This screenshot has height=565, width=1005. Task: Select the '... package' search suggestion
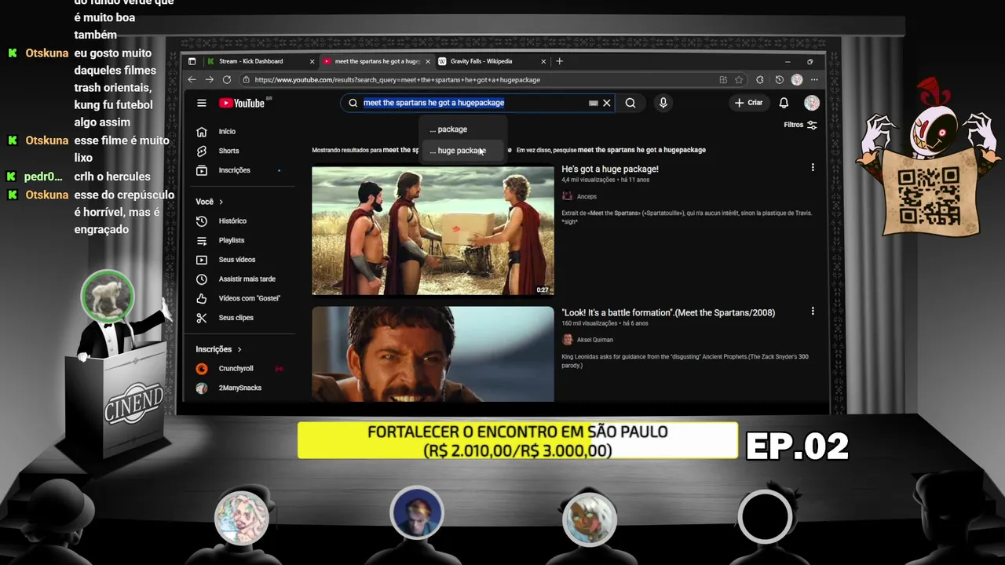coord(462,129)
